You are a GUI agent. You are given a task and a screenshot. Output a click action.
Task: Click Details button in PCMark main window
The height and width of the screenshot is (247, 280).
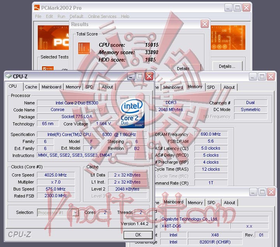point(227,66)
